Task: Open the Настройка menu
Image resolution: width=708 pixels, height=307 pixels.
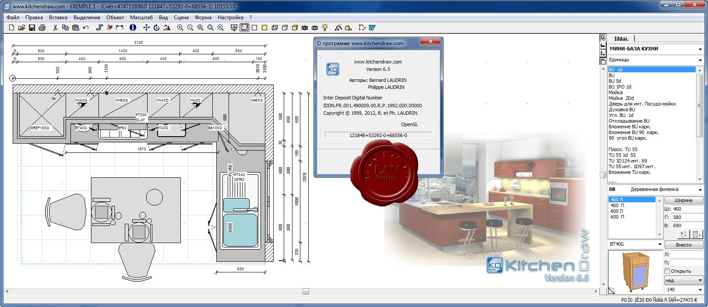Action: 230,18
